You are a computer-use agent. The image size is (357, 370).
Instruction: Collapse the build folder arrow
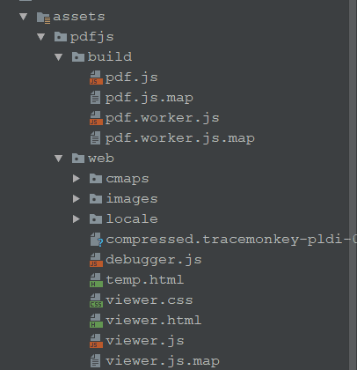coord(59,57)
